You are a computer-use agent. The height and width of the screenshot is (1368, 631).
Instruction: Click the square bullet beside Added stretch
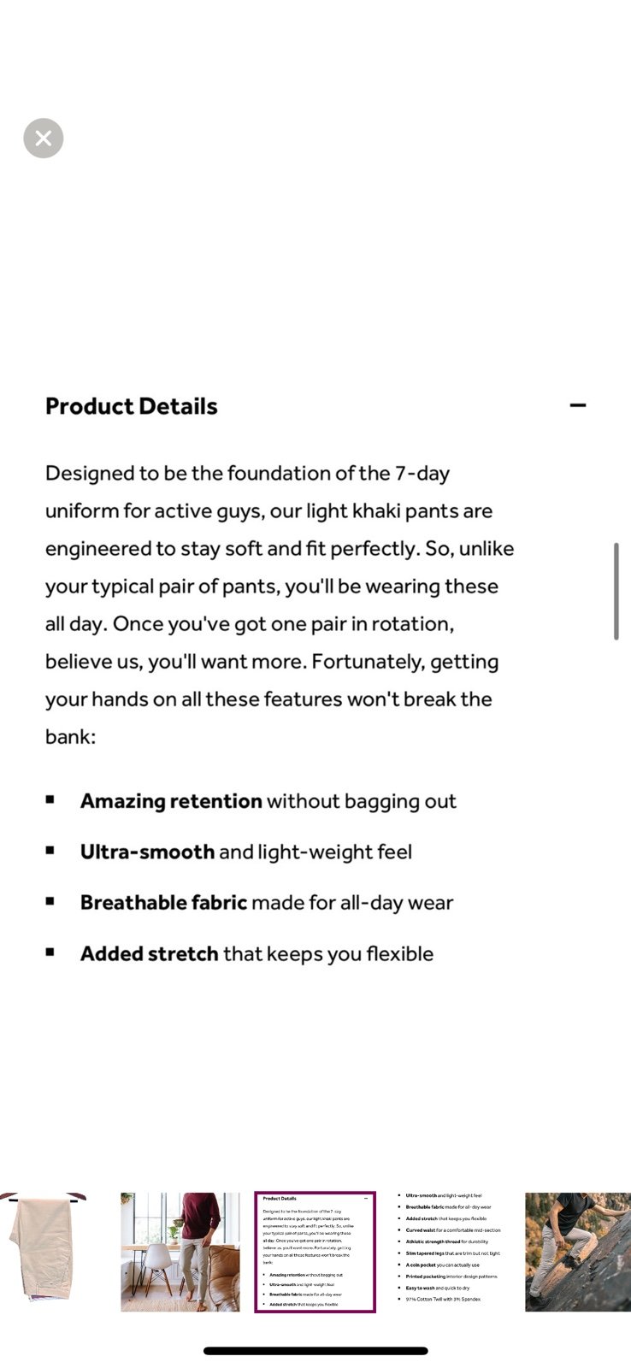(x=50, y=951)
